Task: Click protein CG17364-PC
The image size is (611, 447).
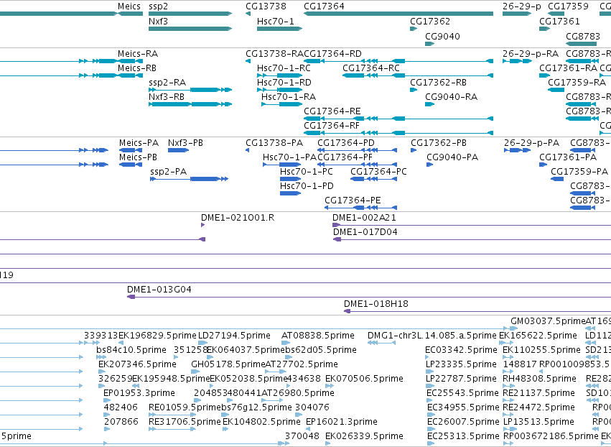Action: (378, 172)
